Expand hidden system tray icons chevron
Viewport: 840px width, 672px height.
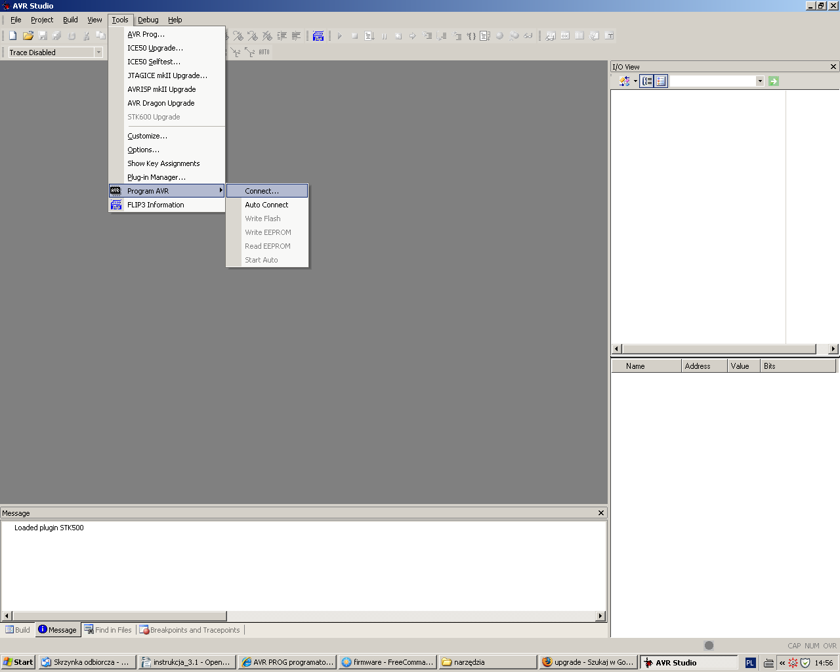coord(782,663)
